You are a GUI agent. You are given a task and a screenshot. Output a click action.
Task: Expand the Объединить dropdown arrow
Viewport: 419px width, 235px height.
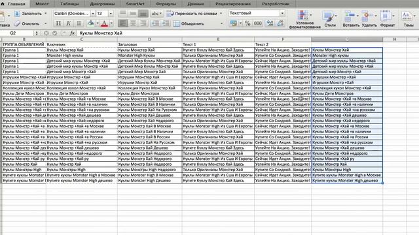221,23
